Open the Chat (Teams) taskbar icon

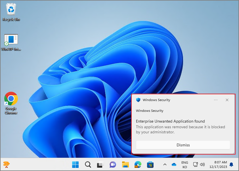coord(113,164)
